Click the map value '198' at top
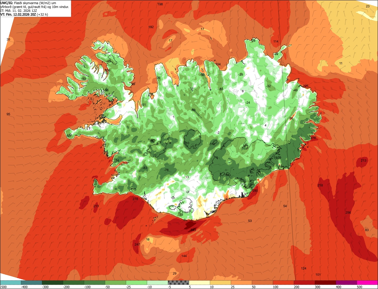 160,4
